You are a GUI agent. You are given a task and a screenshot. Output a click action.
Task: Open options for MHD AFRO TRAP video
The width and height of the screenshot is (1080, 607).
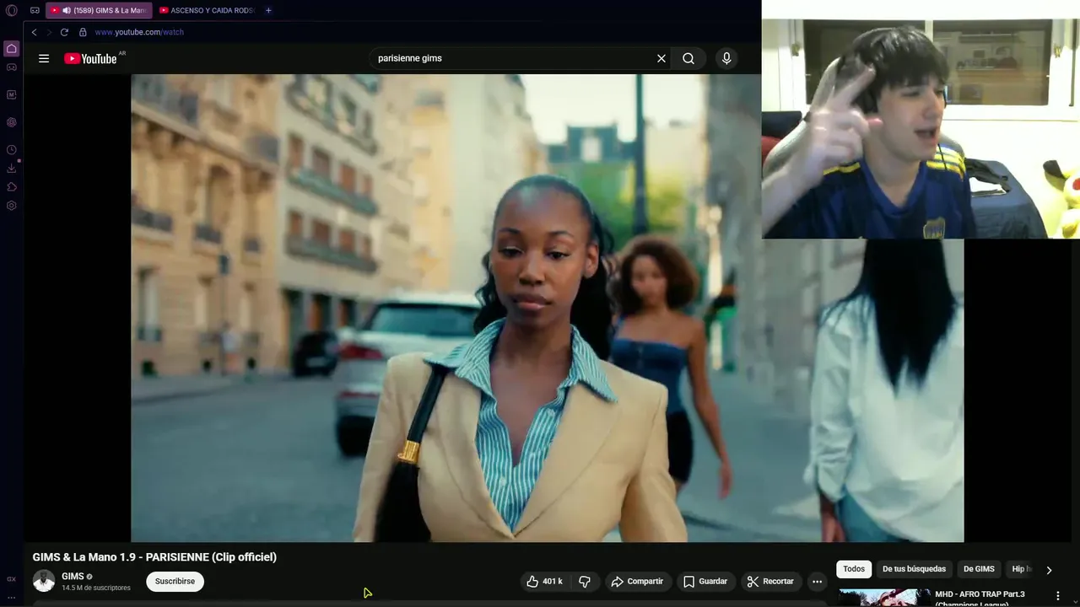tap(1058, 596)
